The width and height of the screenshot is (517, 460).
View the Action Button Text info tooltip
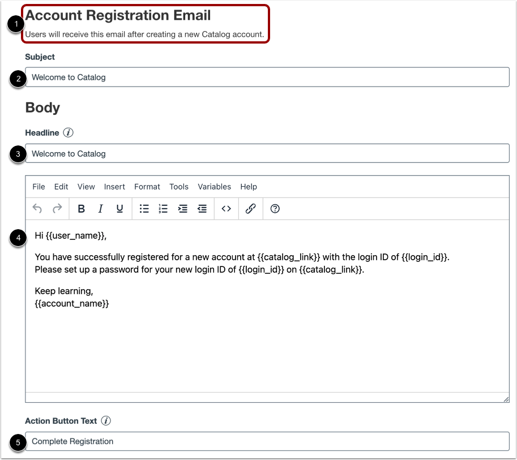107,421
